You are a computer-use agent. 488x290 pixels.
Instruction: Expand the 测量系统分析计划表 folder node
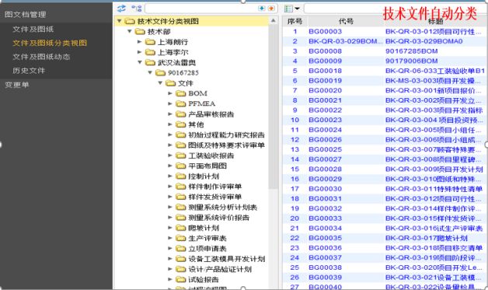[x=170, y=207]
